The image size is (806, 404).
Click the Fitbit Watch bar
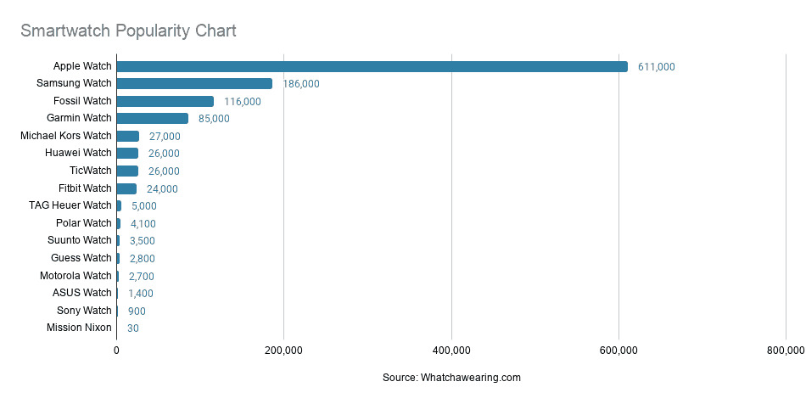tap(127, 188)
